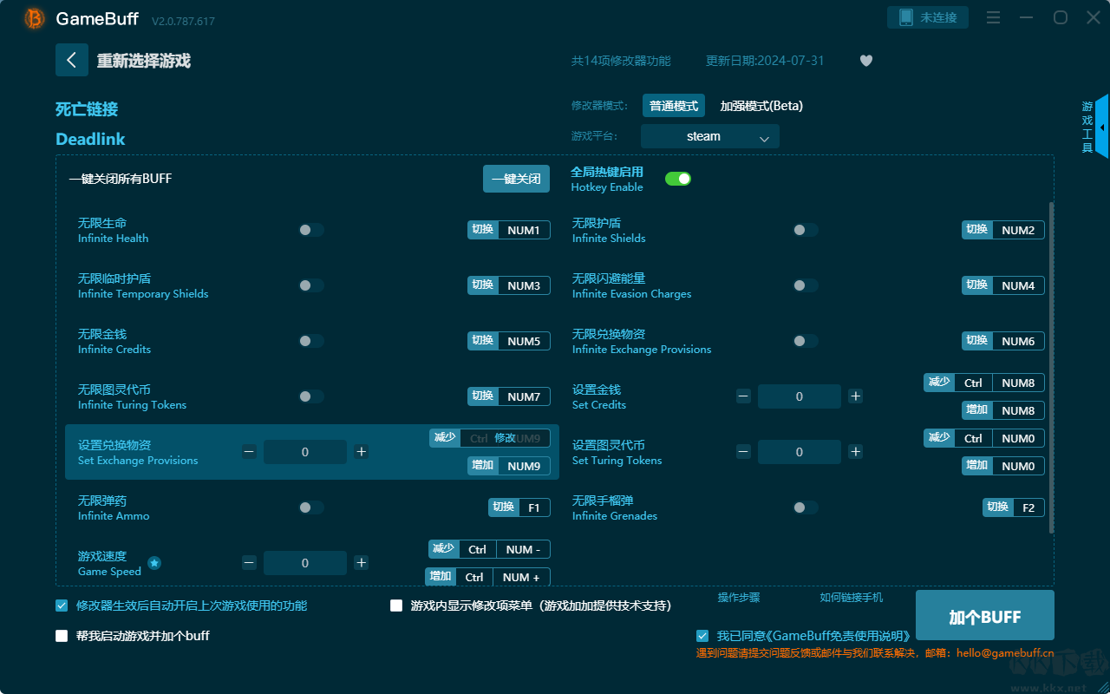
Task: Change the NUM3 hotkey binding
Action: point(524,285)
